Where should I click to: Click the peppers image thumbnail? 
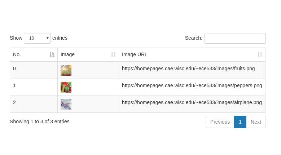pyautogui.click(x=66, y=87)
